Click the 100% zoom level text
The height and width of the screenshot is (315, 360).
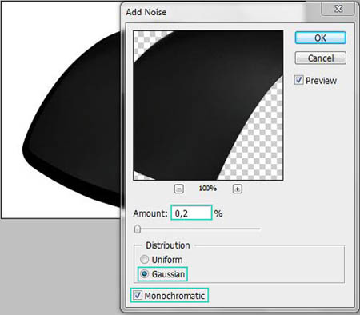[x=208, y=189]
